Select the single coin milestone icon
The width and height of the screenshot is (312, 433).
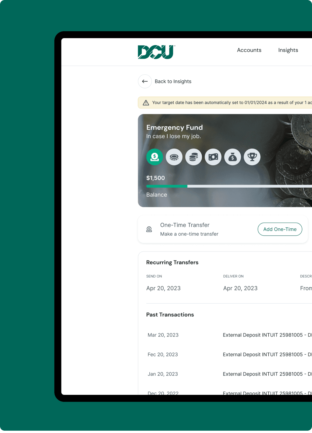tap(174, 157)
